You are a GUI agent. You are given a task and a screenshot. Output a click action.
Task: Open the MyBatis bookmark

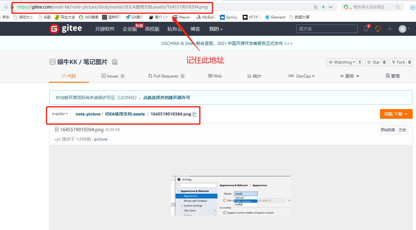click(x=206, y=17)
